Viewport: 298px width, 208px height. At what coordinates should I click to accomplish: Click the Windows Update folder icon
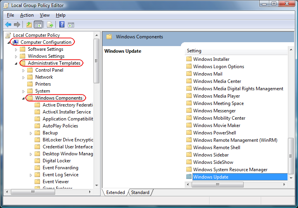pos(189,177)
